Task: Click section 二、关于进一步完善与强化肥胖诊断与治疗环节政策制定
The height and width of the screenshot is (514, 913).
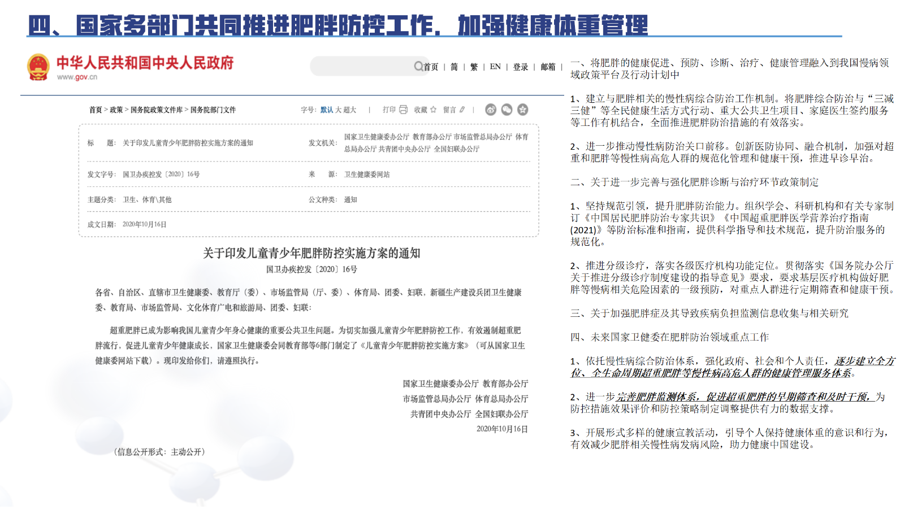Action: click(694, 182)
